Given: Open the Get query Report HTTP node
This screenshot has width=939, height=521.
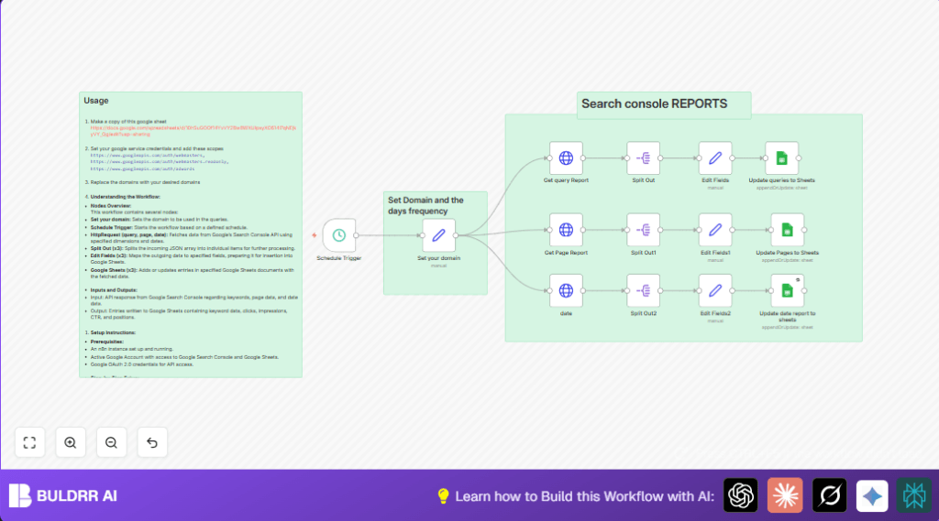Looking at the screenshot, I should (566, 157).
